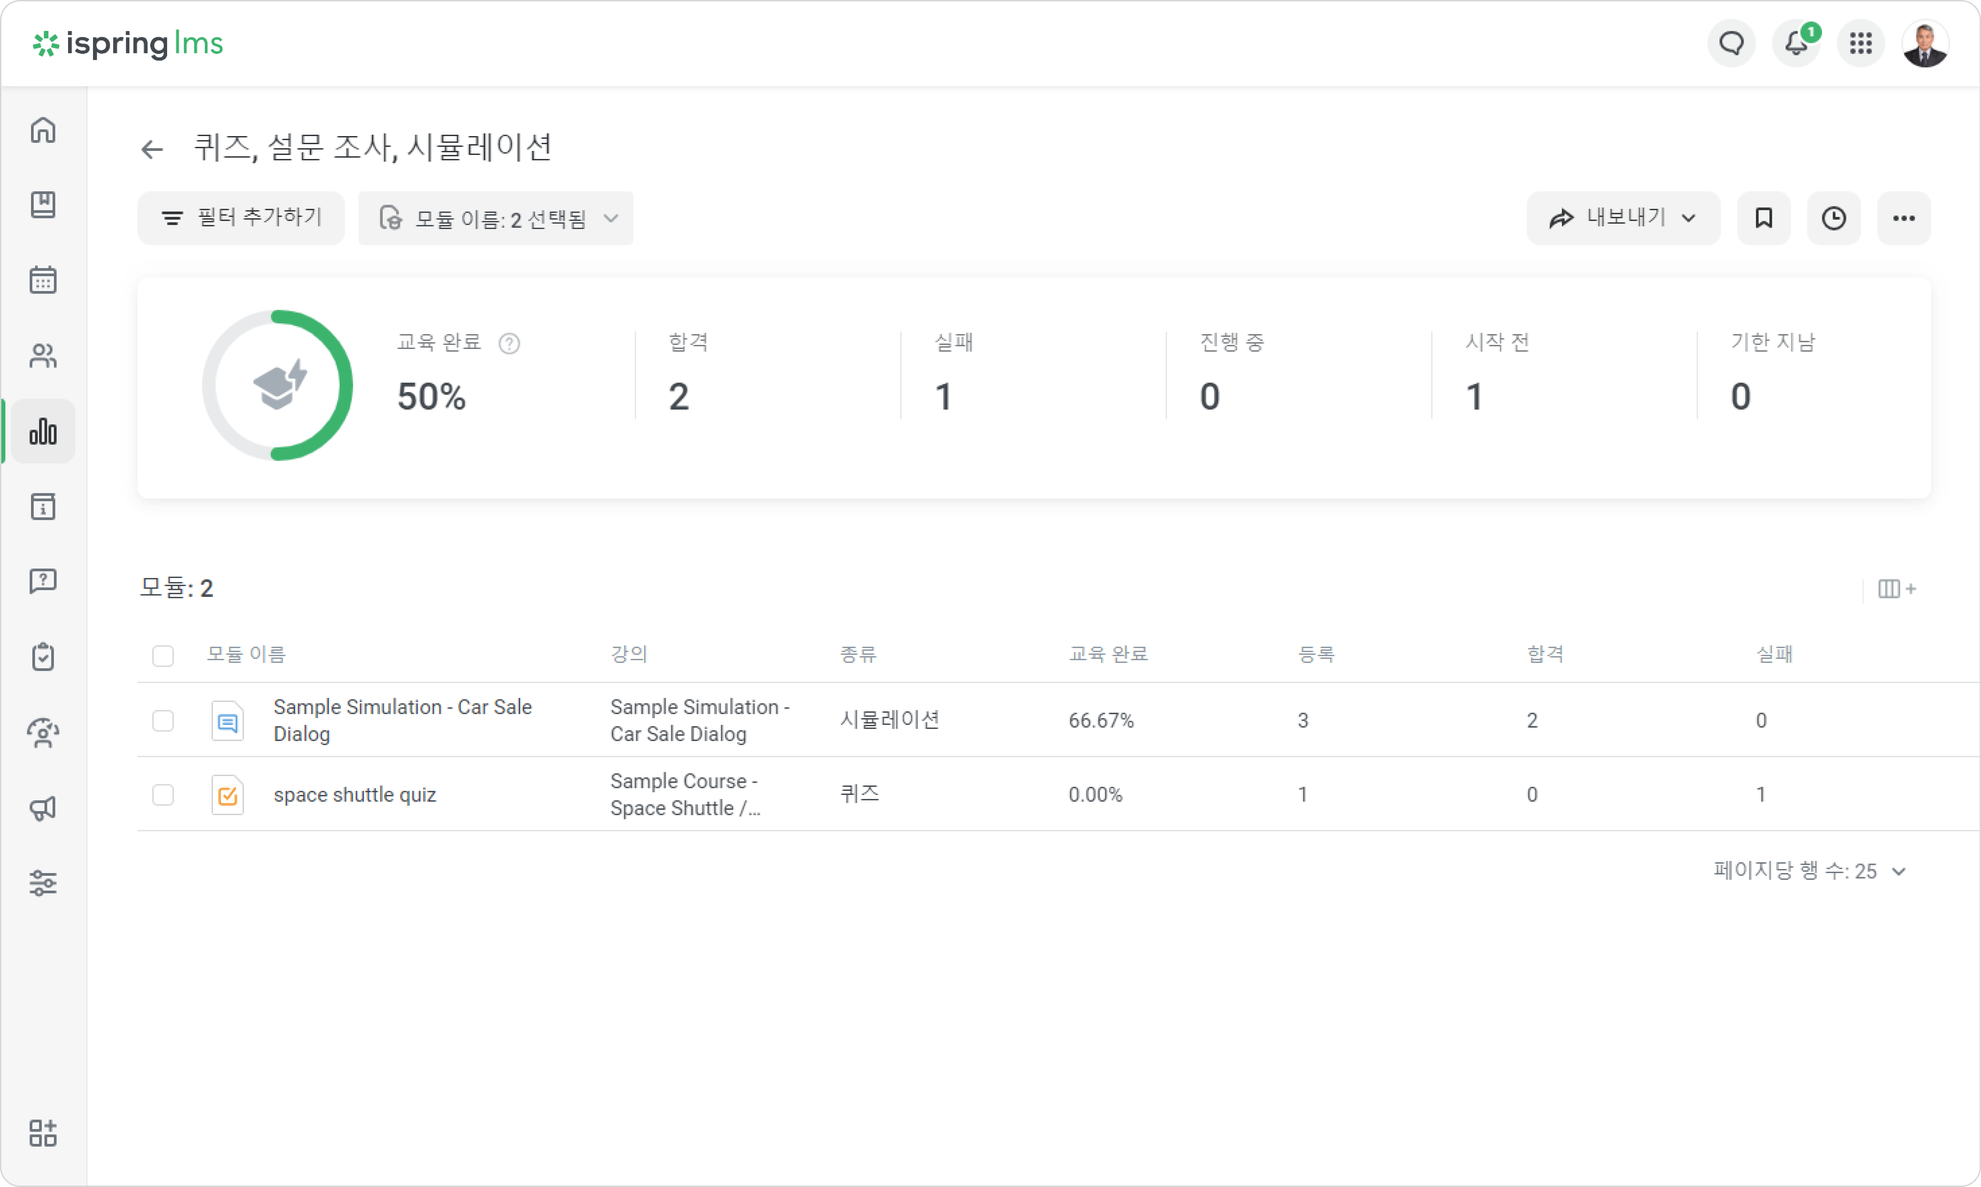
Task: Change 페이지당 행 수: 25 rows dropdown
Action: point(1810,870)
